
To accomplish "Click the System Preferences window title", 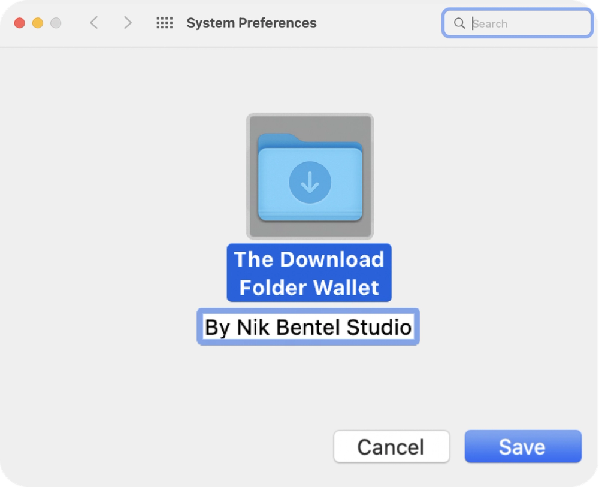I will pyautogui.click(x=252, y=23).
